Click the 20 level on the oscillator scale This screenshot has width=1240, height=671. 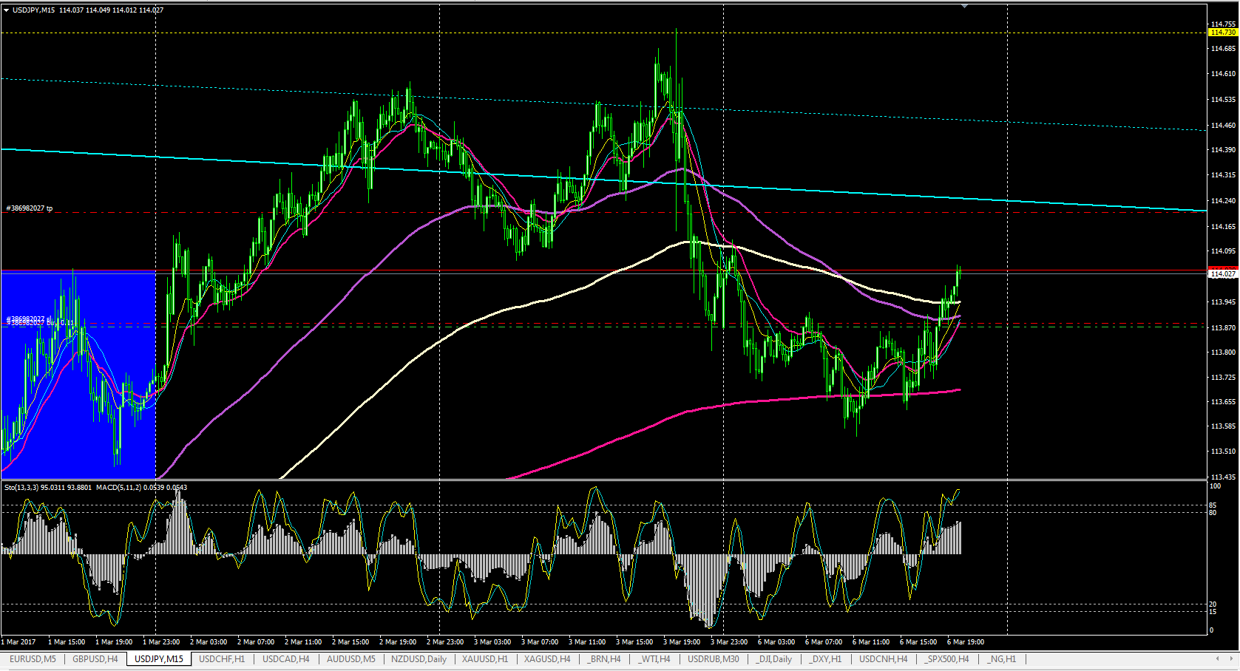(1213, 604)
